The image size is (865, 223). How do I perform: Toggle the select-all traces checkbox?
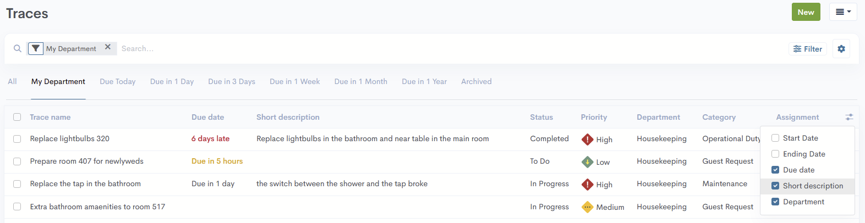[x=17, y=117]
